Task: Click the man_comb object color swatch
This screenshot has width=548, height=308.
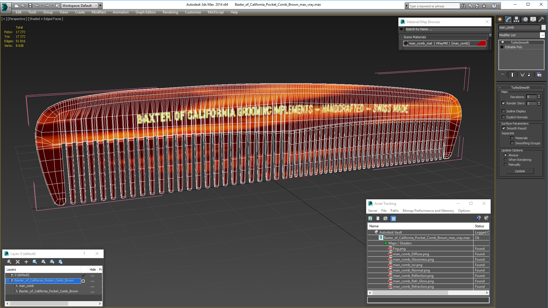Action: coord(543,27)
